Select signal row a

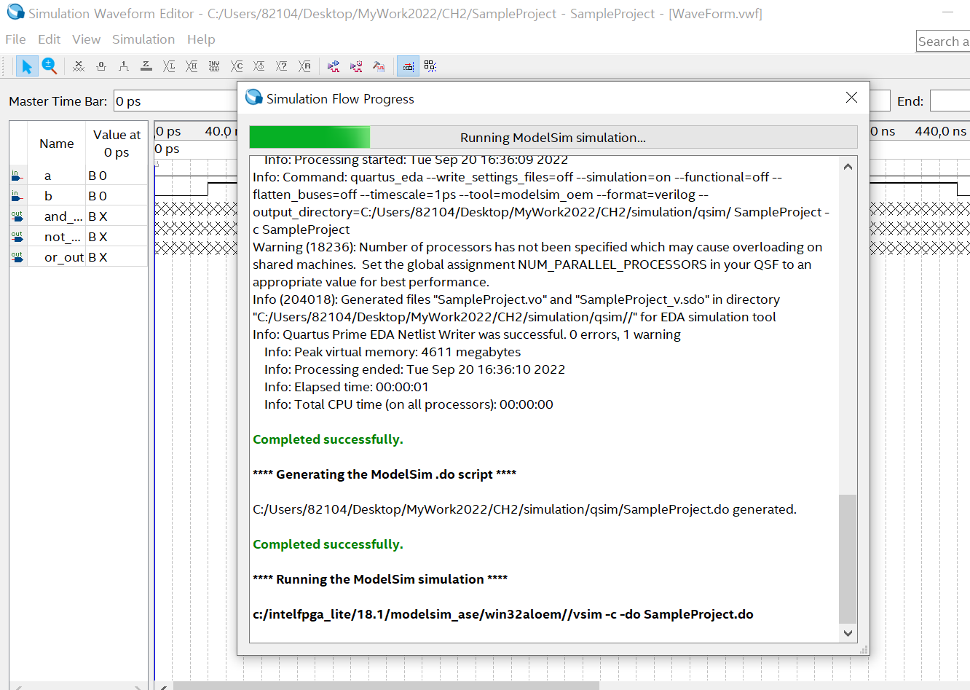point(79,176)
